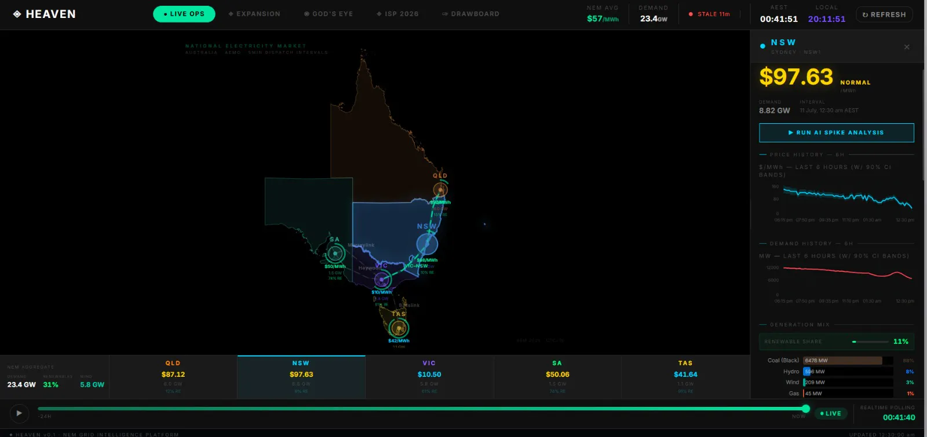927x437 pixels.
Task: Click the STALE 11m status indicator
Action: point(709,14)
